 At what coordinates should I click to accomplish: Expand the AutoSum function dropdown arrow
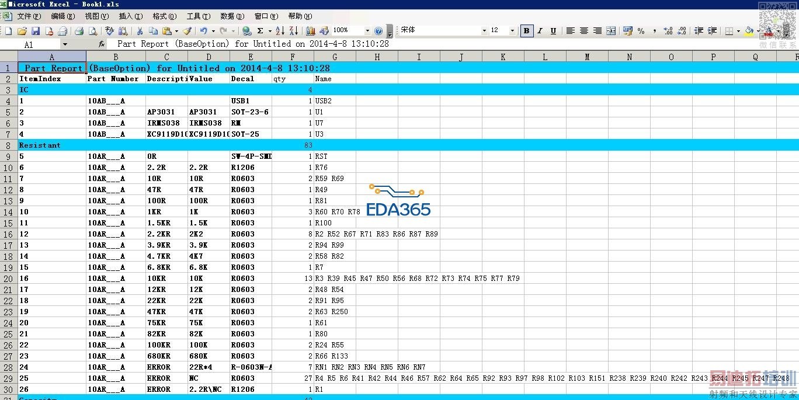[270, 30]
